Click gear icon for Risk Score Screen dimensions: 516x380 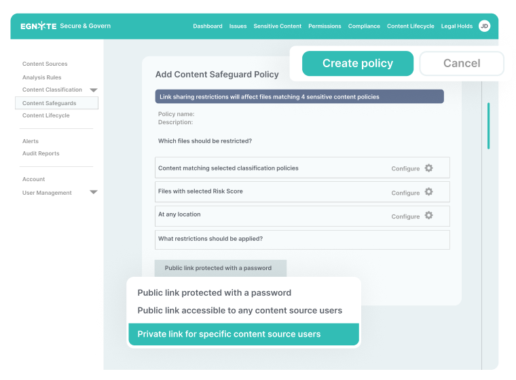428,192
